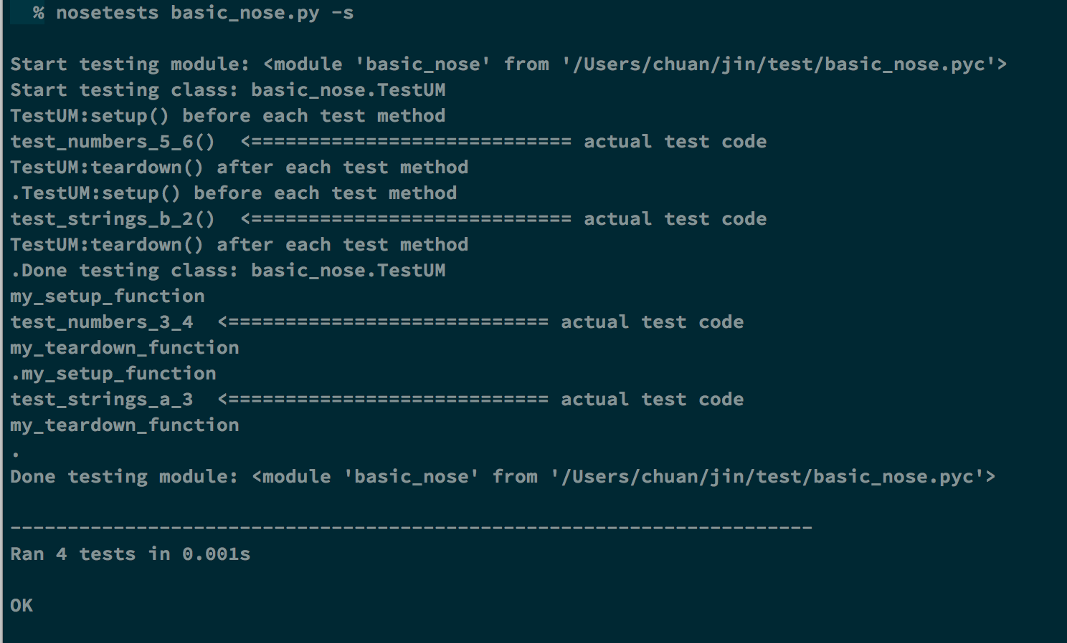Click the test_strings_b_2() text
Image resolution: width=1067 pixels, height=643 pixels.
click(x=112, y=219)
